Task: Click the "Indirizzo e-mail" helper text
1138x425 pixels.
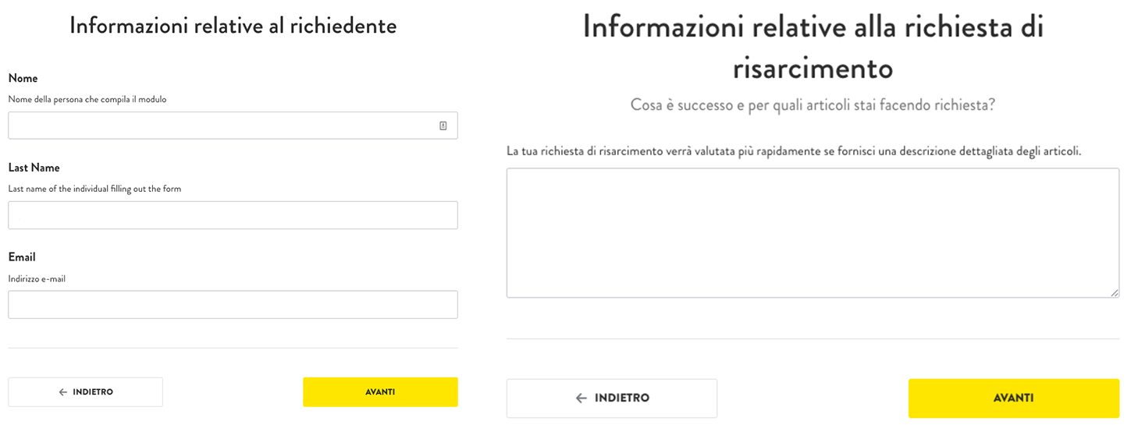Action: pos(37,279)
